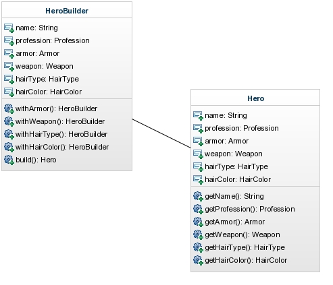Click the build() method gear icon
This screenshot has height=285, width=333.
9,160
